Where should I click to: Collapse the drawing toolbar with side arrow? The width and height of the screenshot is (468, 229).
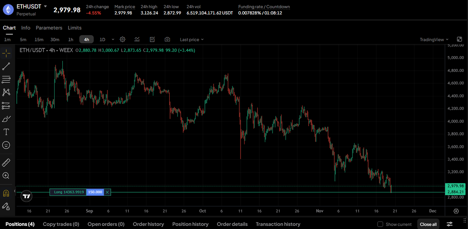tap(15, 191)
